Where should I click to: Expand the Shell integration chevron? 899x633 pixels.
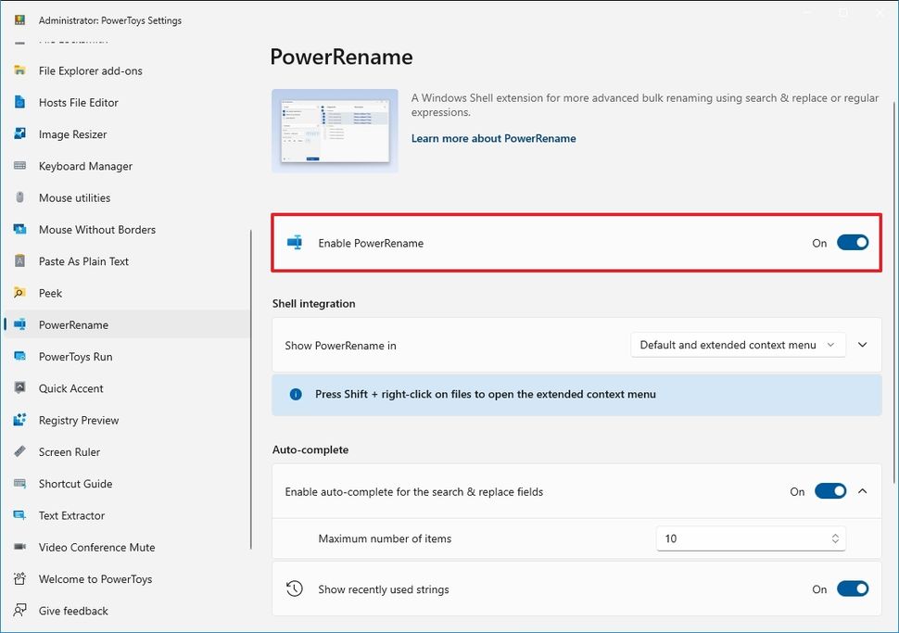[x=862, y=345]
